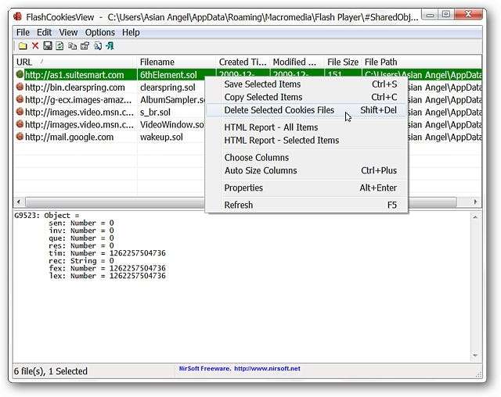
Task: Sort list by Filename column header
Action: (x=175, y=62)
